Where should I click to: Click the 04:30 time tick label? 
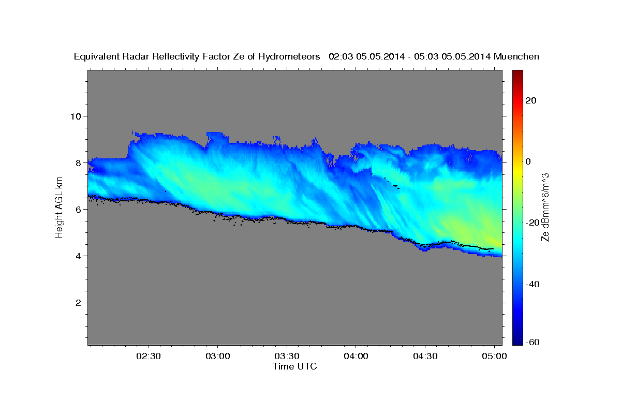[425, 357]
